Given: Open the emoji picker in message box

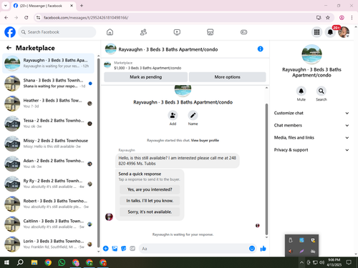Looking at the screenshot, I should (x=252, y=249).
